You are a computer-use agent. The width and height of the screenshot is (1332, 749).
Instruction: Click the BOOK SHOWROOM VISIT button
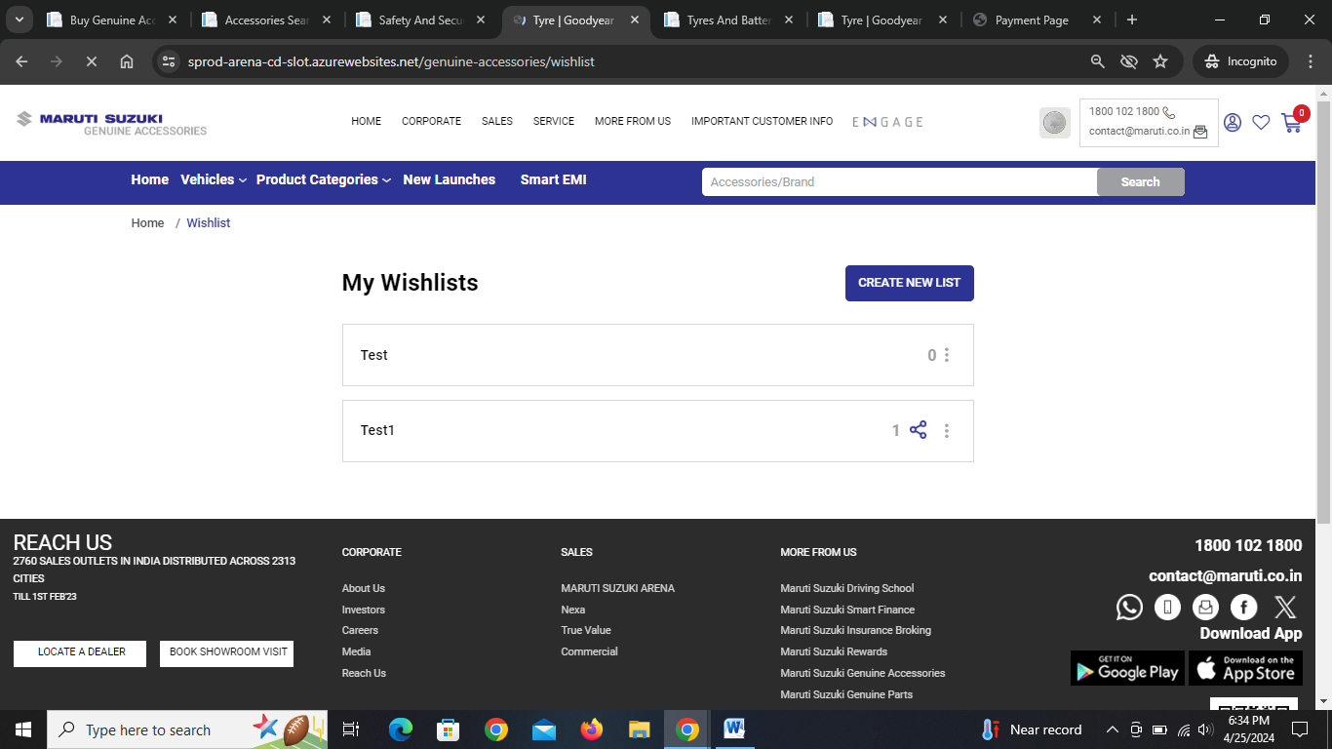click(226, 653)
